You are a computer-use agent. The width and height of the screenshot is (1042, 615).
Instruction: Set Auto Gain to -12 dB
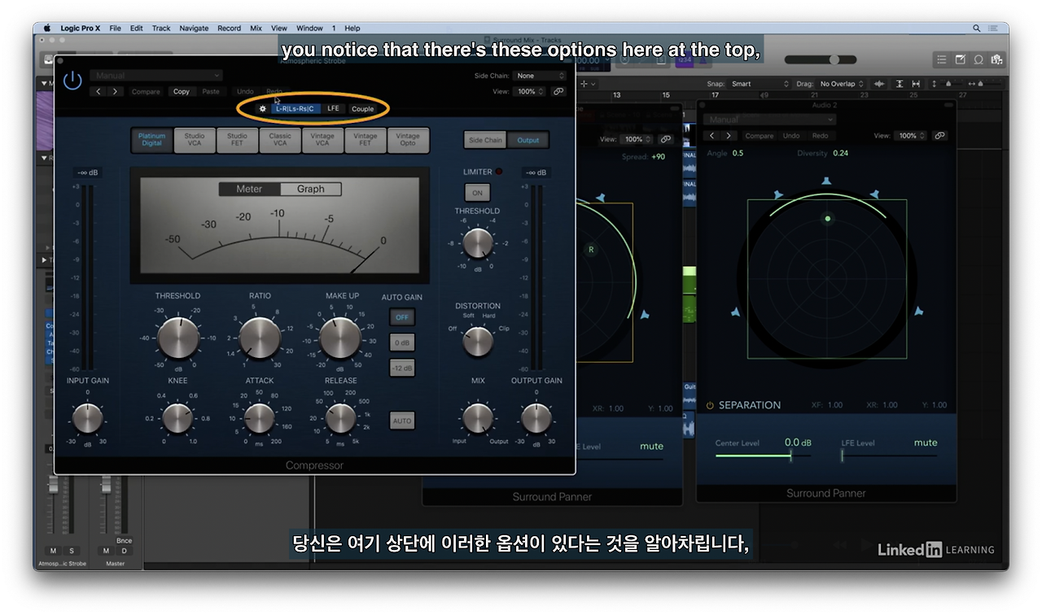pyautogui.click(x=402, y=368)
